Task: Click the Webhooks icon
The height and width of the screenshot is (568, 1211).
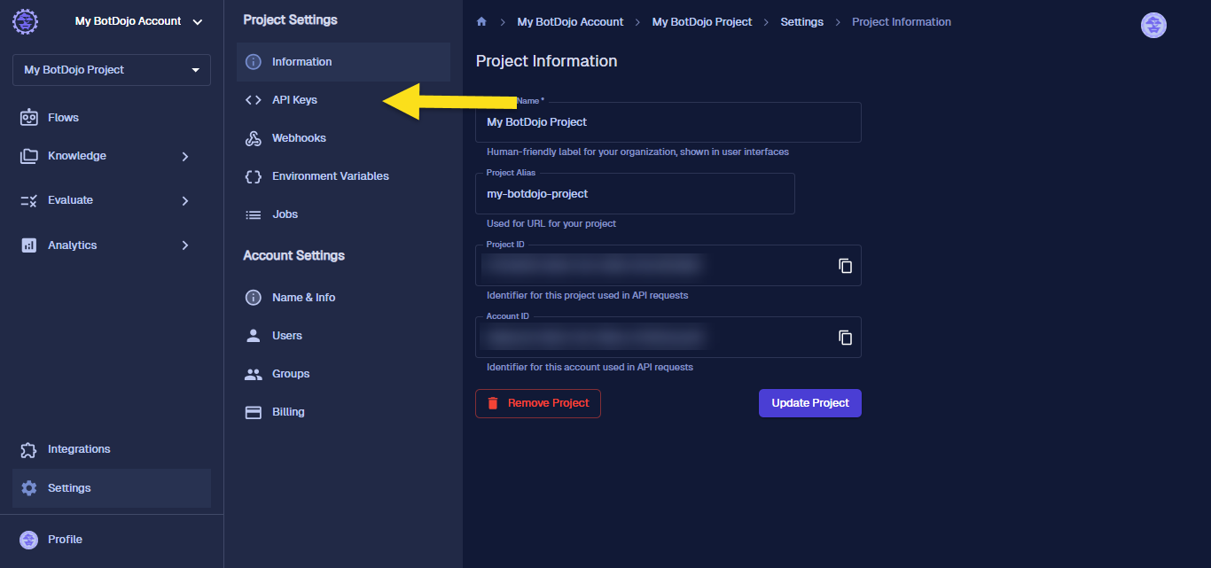Action: (254, 138)
